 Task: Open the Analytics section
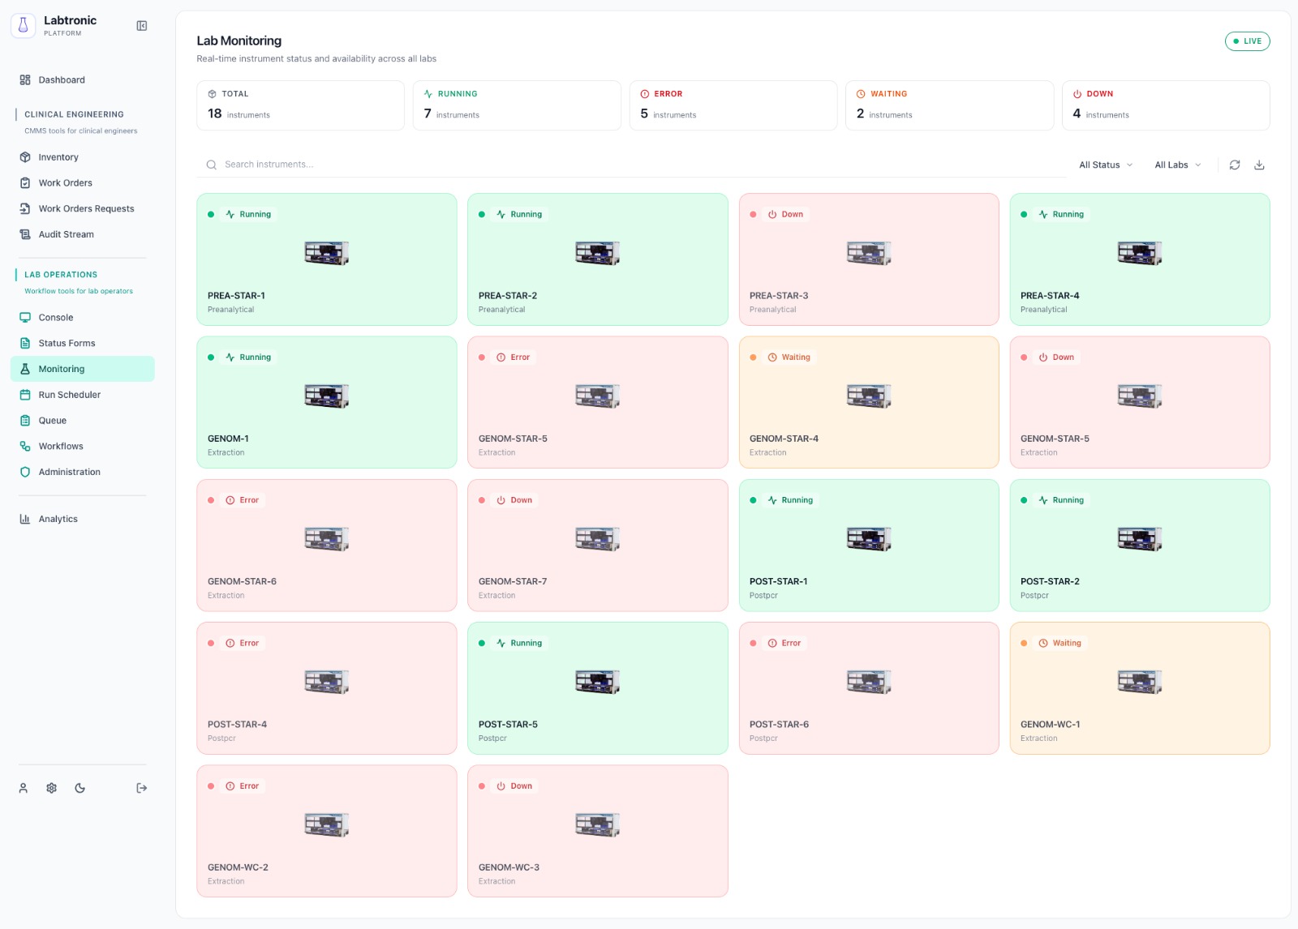point(58,519)
